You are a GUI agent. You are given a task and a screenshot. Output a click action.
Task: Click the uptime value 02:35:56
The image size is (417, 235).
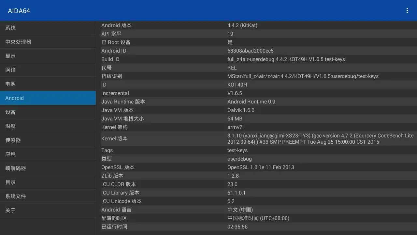[x=237, y=227]
